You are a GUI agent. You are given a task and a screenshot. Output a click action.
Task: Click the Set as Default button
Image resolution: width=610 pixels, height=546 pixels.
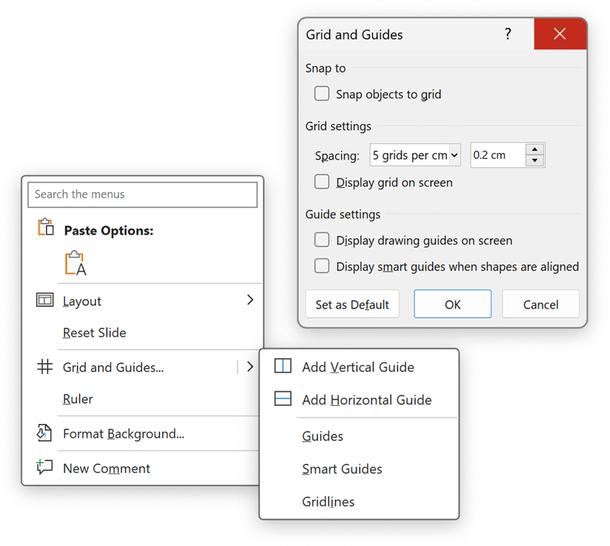[352, 304]
